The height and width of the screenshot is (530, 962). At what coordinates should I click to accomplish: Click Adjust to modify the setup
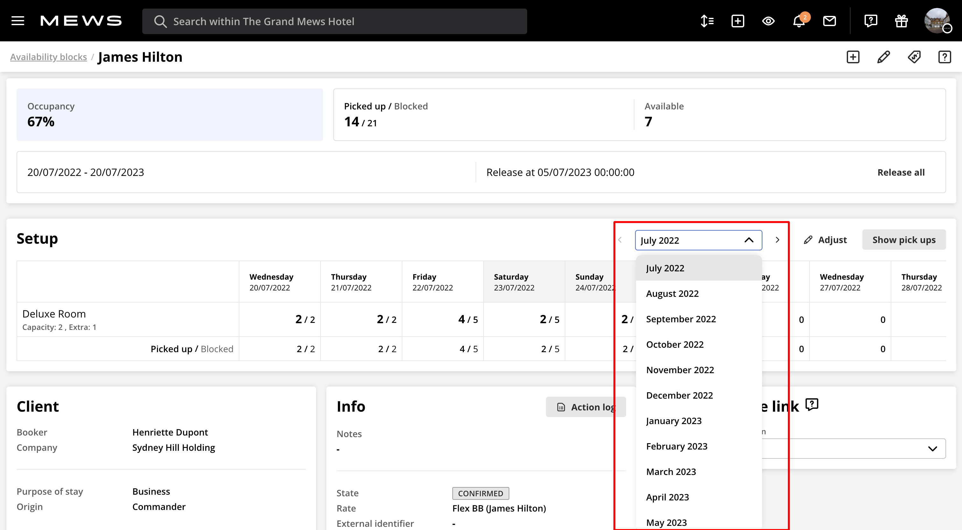click(826, 240)
